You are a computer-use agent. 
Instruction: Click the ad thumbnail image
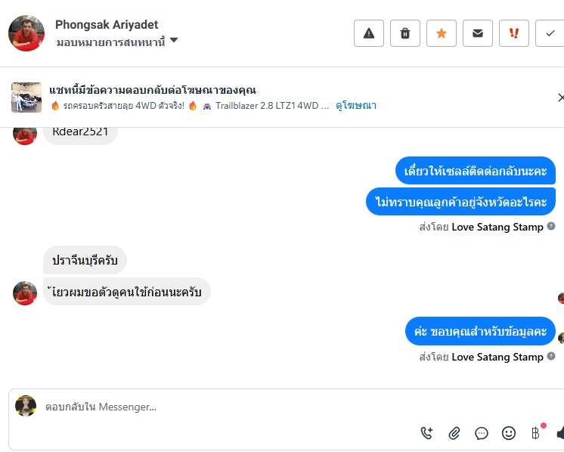[26, 98]
